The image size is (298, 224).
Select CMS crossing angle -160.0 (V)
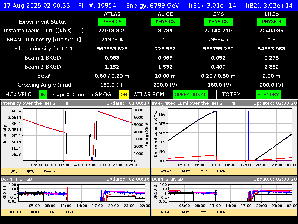click(218, 85)
